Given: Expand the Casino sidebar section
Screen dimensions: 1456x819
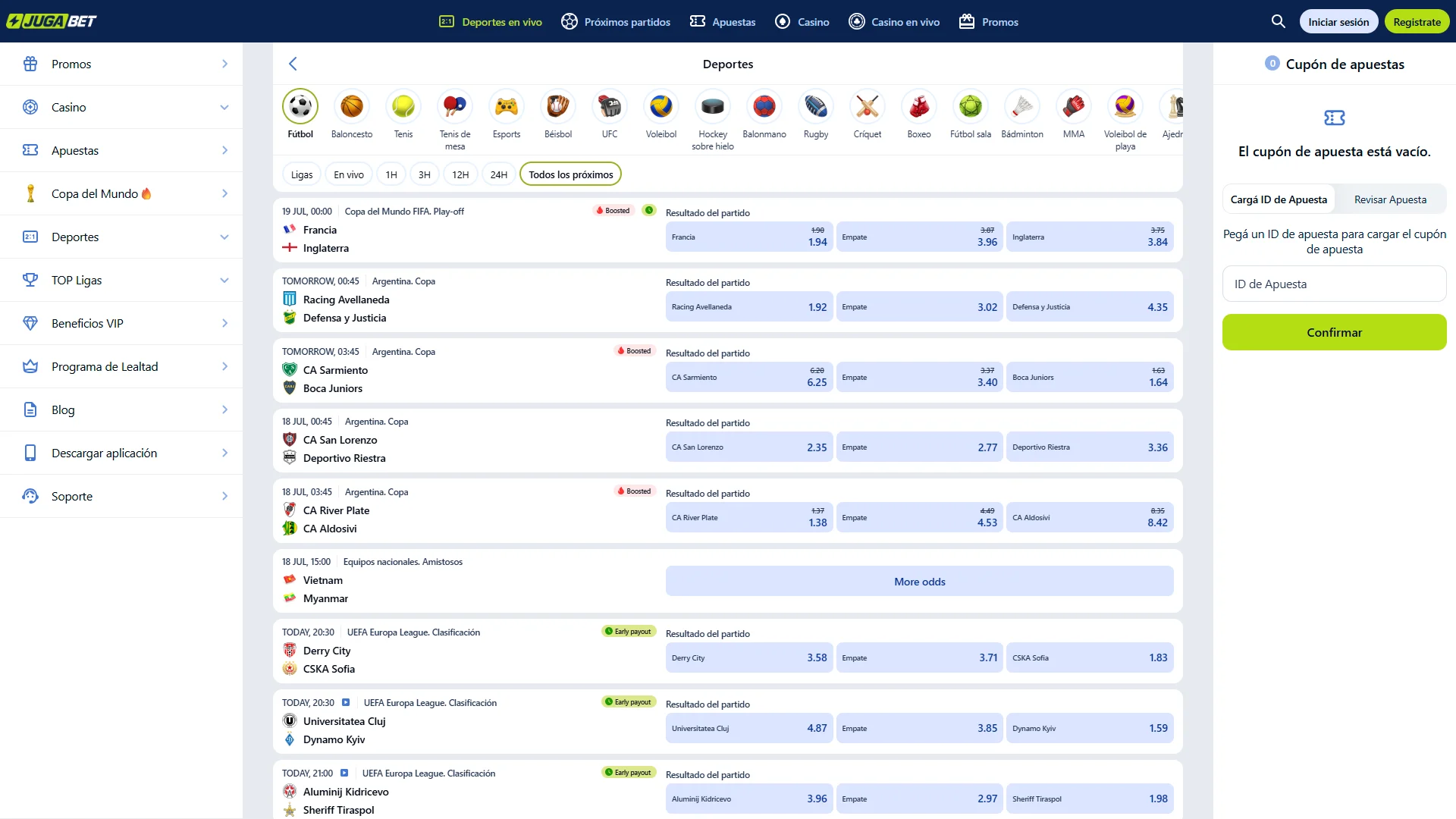Looking at the screenshot, I should click(x=224, y=107).
